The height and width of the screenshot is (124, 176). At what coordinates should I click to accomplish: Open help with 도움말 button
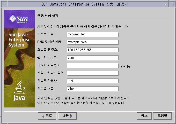(x=162, y=116)
